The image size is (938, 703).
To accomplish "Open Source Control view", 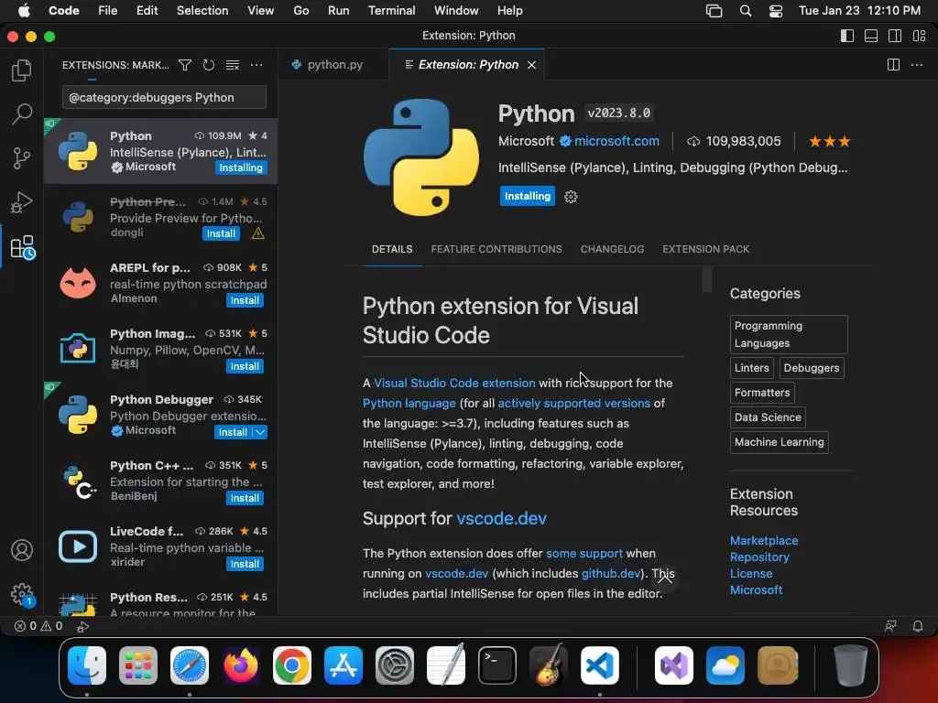I will [x=22, y=157].
